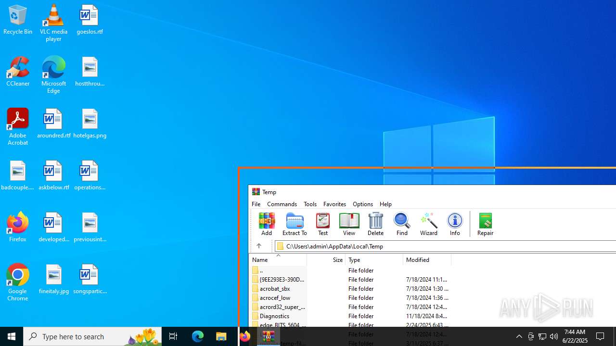Select the askbelow.rtf file
Screen dimensions: 616x346
[x=53, y=175]
